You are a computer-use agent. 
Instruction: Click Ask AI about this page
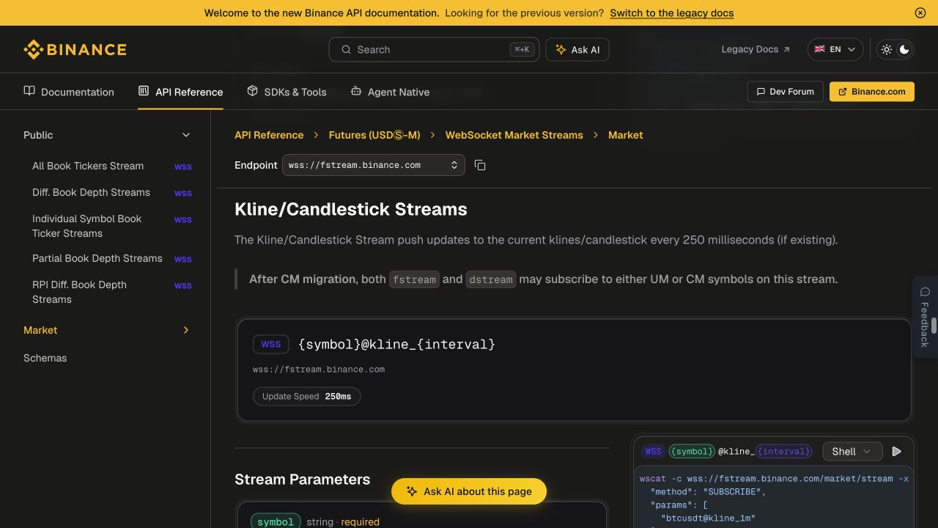pyautogui.click(x=469, y=491)
